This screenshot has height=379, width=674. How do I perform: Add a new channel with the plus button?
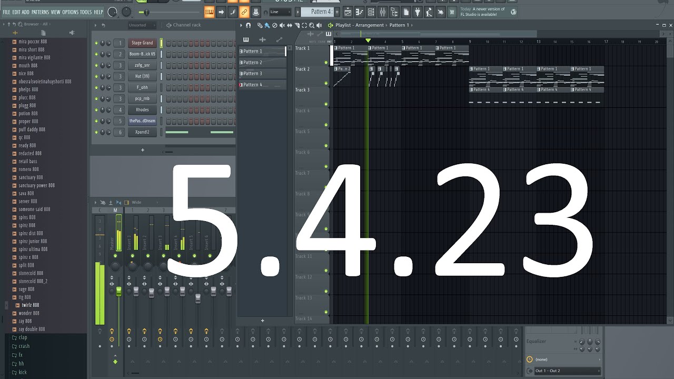click(142, 150)
